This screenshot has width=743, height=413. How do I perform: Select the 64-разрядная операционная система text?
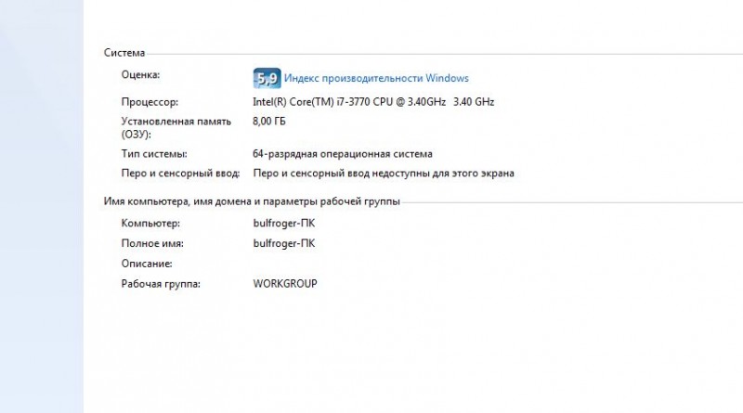tap(343, 154)
